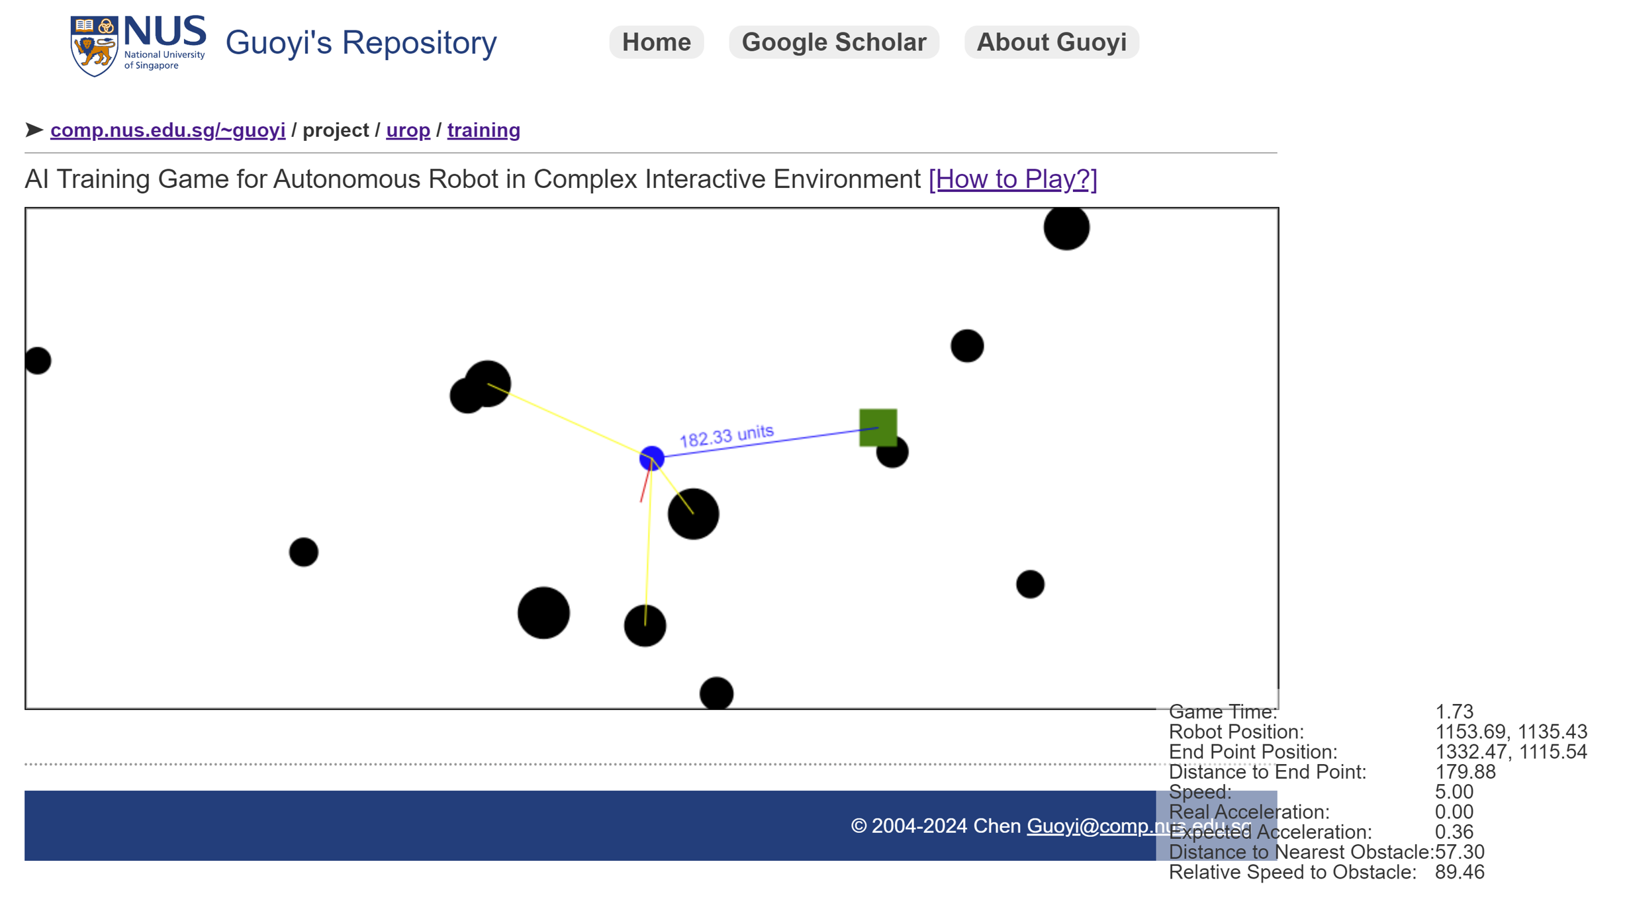Screen dimensions: 1625x913
Task: Open the Google Scholar menu item
Action: pyautogui.click(x=833, y=42)
